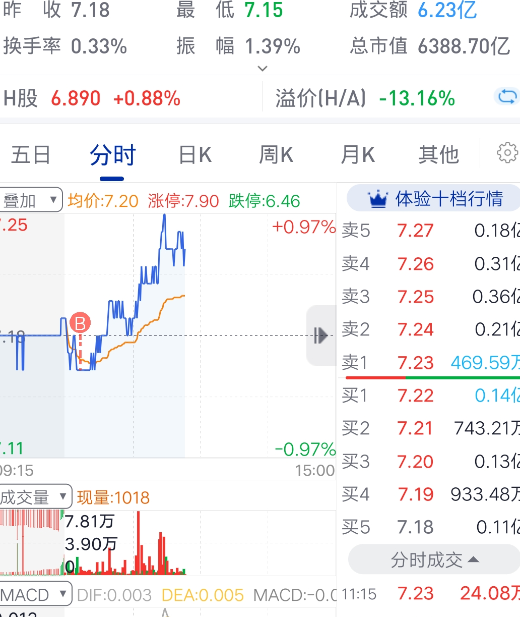Tap DIF:0.003 indicator value
Image resolution: width=520 pixels, height=617 pixels.
tap(114, 595)
